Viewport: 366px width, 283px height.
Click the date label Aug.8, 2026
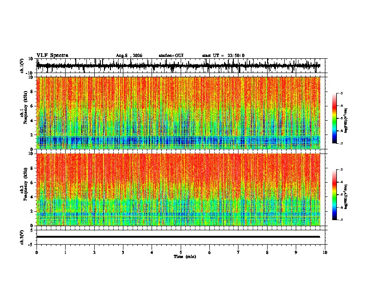click(x=129, y=55)
